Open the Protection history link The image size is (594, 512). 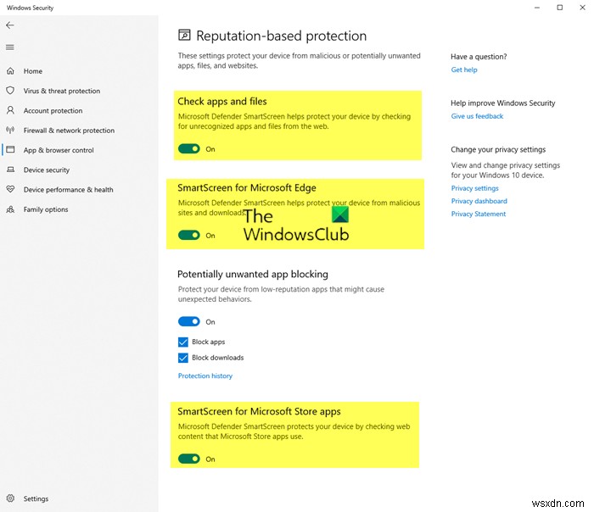click(x=205, y=376)
